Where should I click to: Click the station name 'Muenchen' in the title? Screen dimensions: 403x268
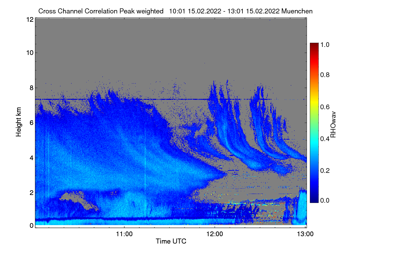(297, 11)
